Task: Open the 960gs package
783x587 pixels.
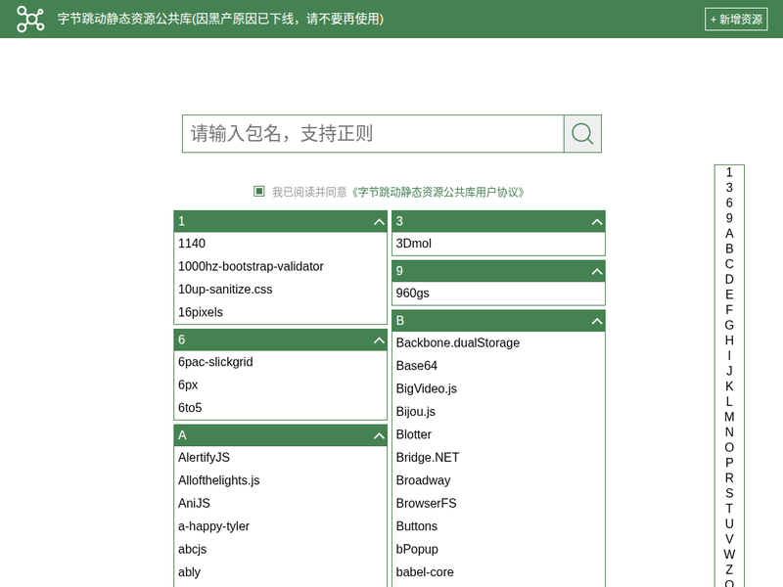Action: 412,293
